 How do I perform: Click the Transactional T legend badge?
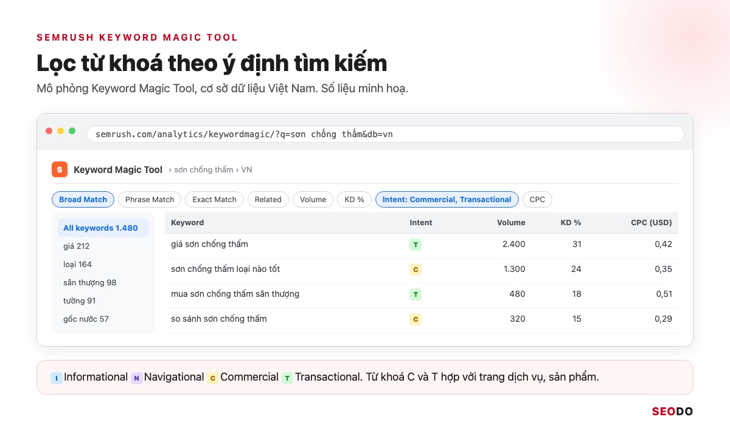(x=287, y=378)
